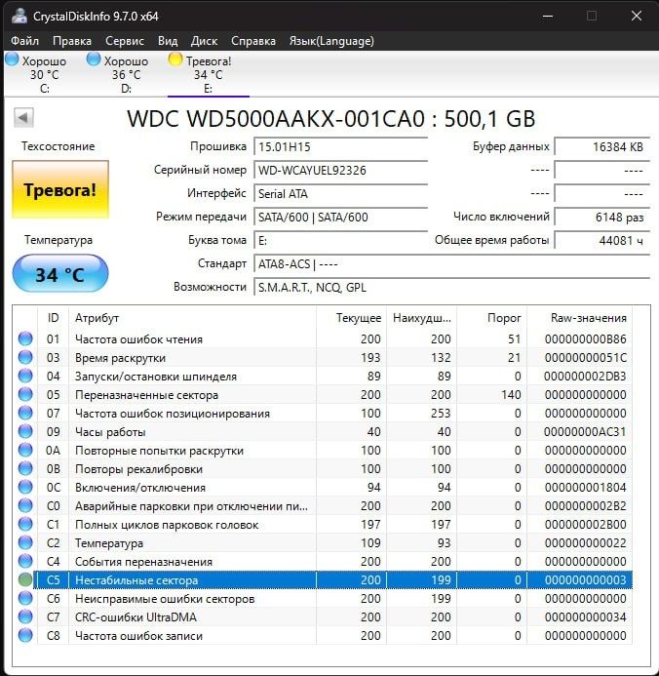The image size is (659, 676).
Task: Click status orb of attribute C7 row
Action: pyautogui.click(x=25, y=616)
